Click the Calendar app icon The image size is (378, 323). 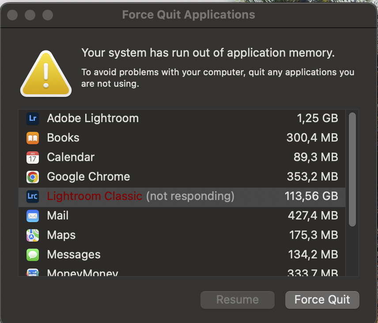[33, 157]
